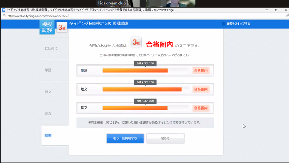
Task: Click the 短文 orange score bar
Action: [x=142, y=89]
